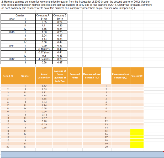Click the '2.04' Company A cell in top table
This screenshot has width=164, height=158.
(x=44, y=36)
